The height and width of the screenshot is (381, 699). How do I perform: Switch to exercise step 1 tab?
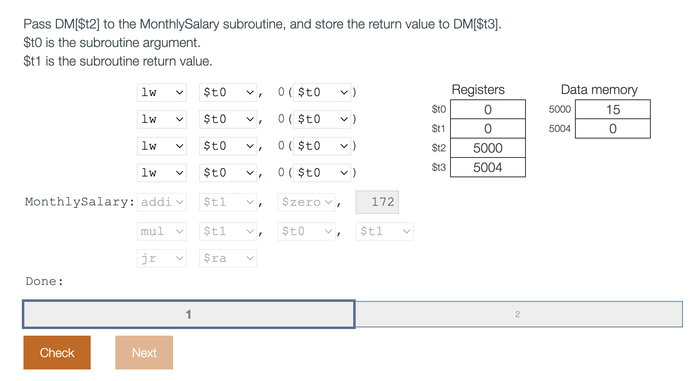(189, 314)
